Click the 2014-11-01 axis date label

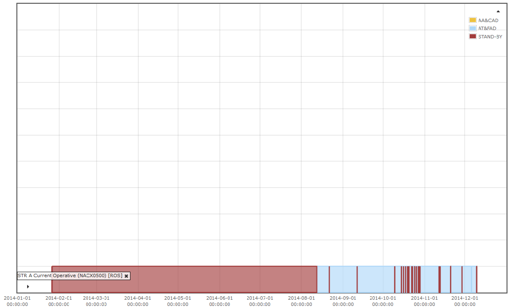click(425, 301)
